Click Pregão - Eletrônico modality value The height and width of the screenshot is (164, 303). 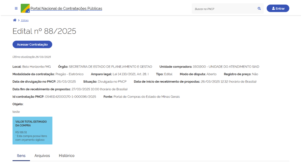(x=70, y=74)
